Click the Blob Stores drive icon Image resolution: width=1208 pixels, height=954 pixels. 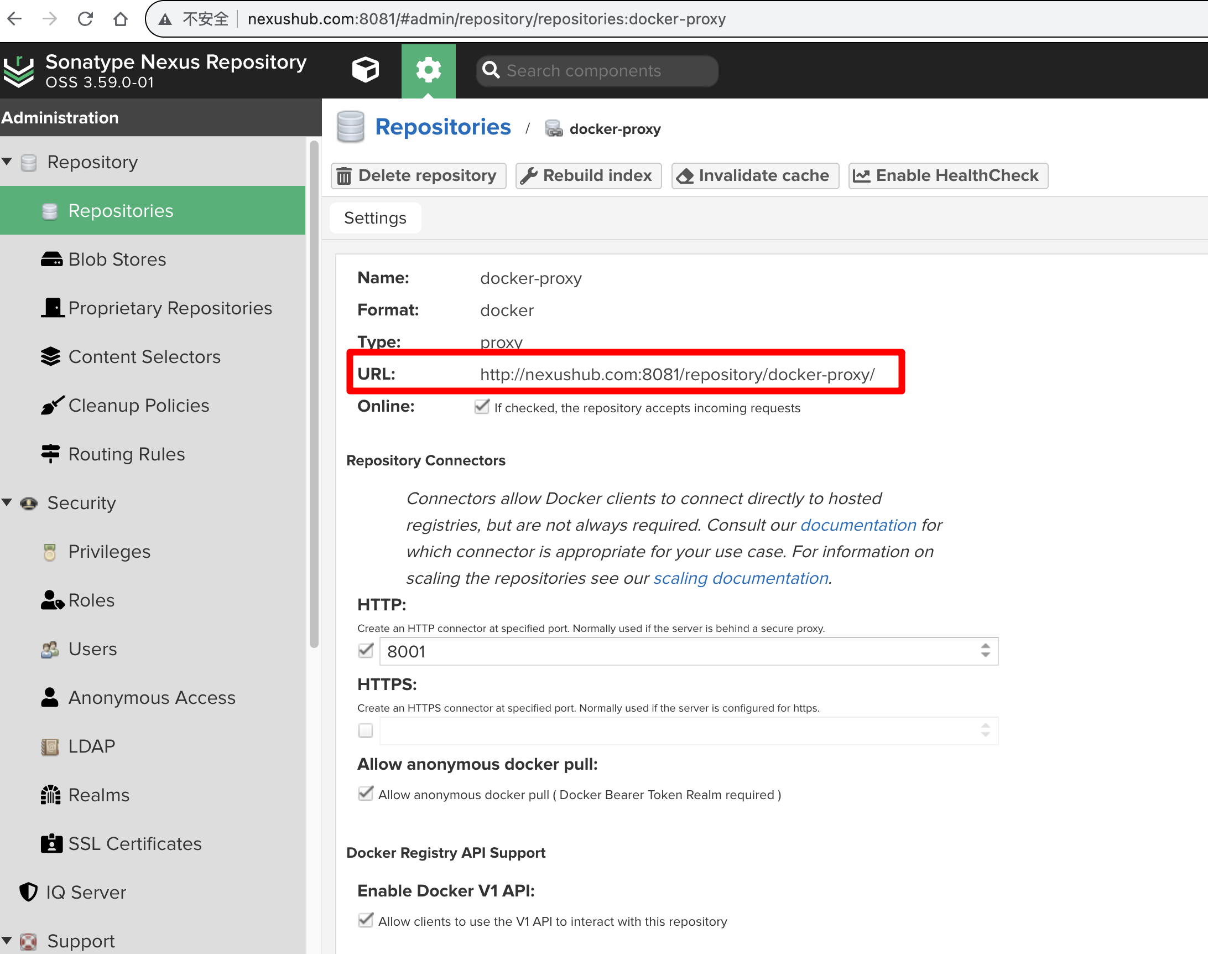[52, 259]
